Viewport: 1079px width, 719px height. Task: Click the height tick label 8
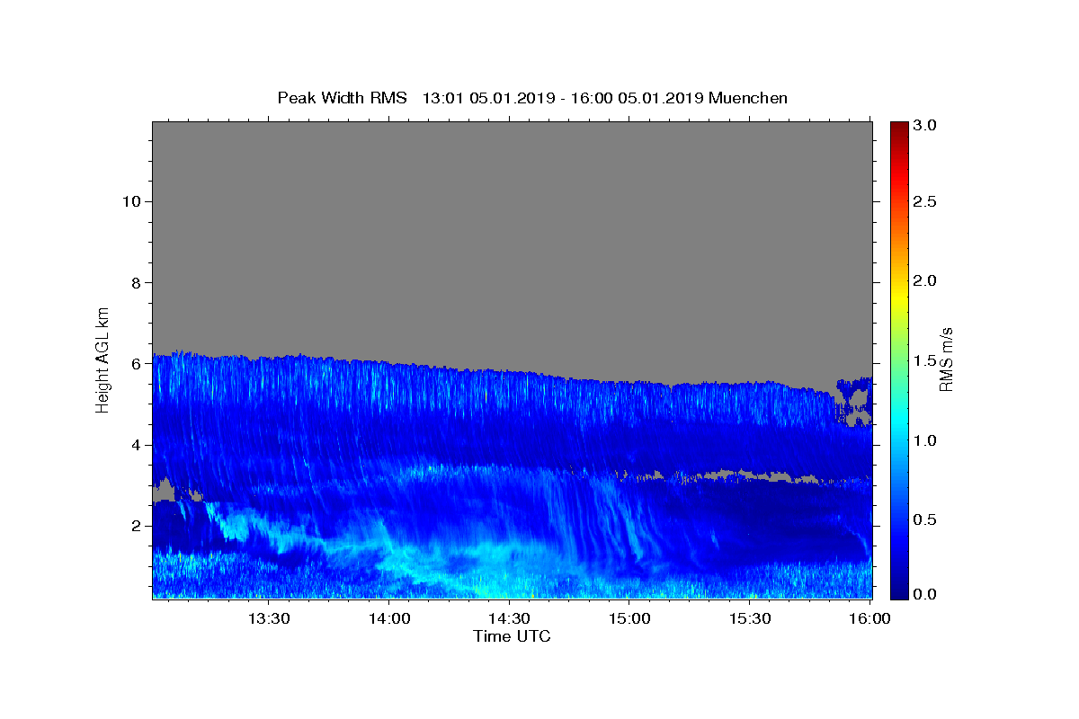(x=136, y=282)
